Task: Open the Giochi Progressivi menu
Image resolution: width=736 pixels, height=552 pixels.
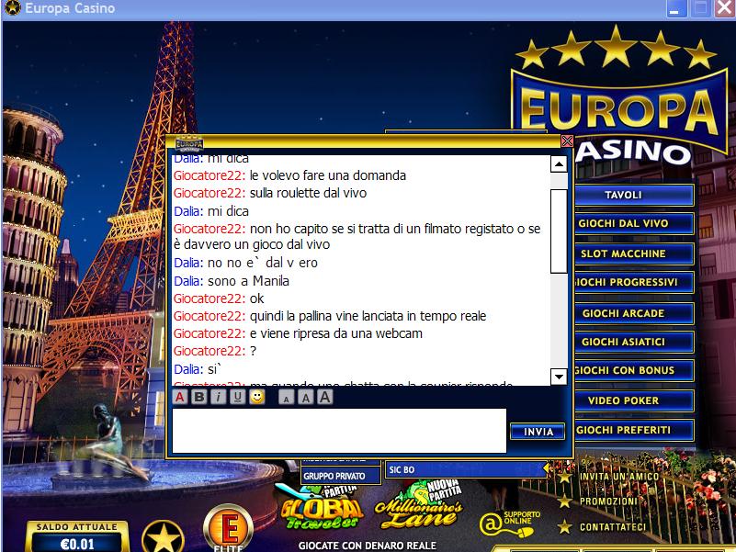Action: (634, 282)
